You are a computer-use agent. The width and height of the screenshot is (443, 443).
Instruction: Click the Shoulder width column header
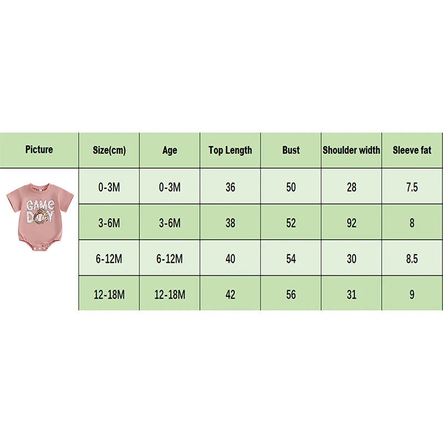(x=352, y=150)
